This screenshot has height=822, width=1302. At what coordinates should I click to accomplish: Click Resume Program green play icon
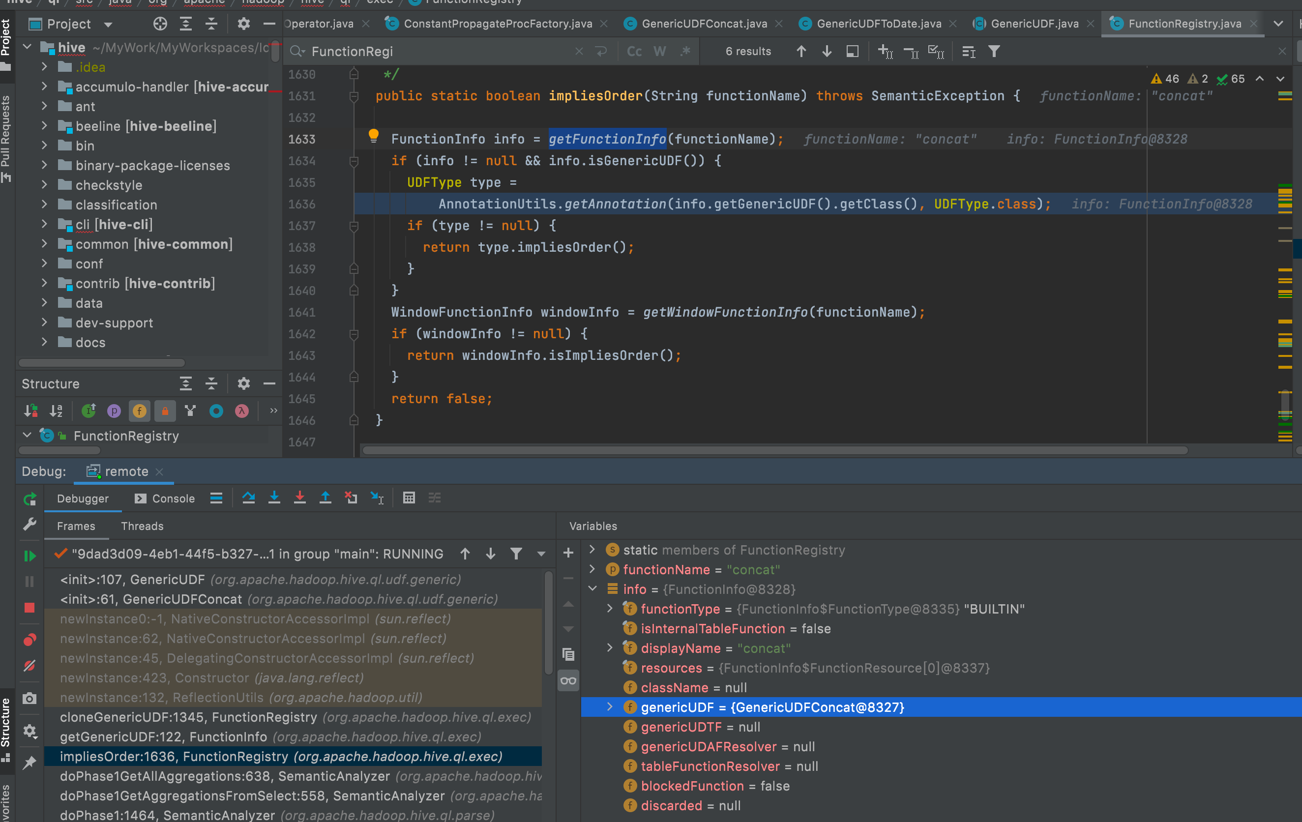(29, 556)
